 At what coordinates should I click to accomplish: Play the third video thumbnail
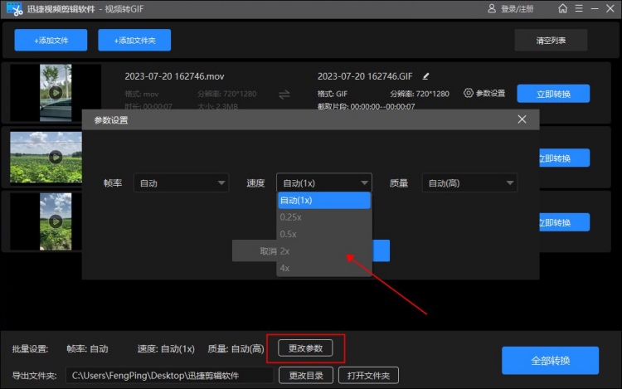(x=56, y=221)
